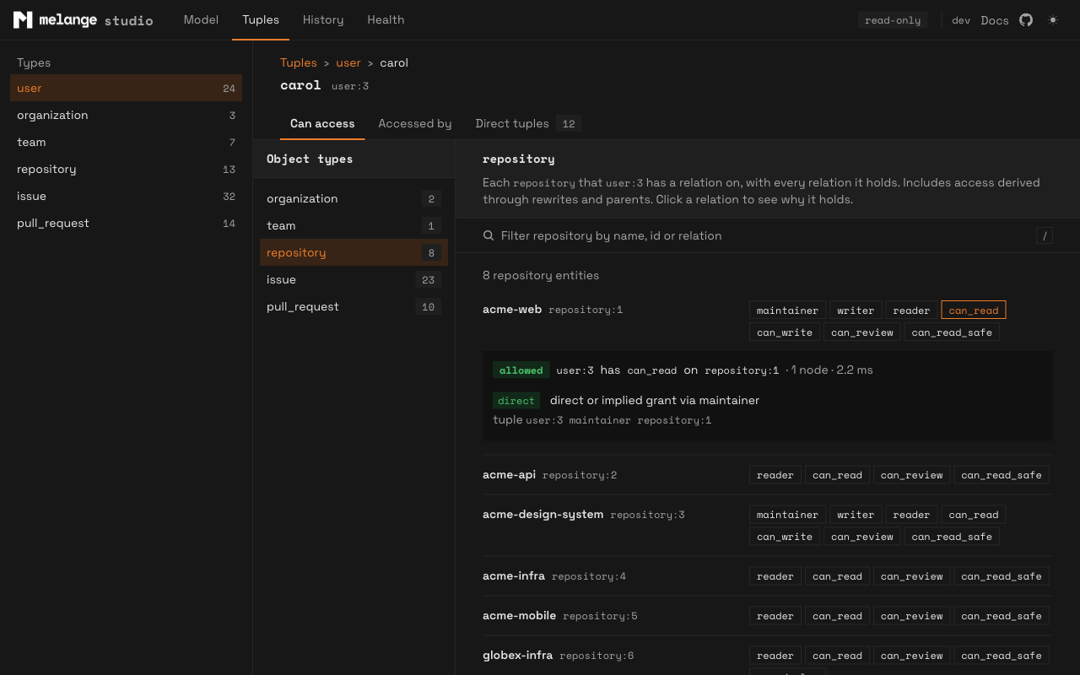The height and width of the screenshot is (675, 1080).
Task: Select issue type in Types sidebar
Action: (126, 196)
